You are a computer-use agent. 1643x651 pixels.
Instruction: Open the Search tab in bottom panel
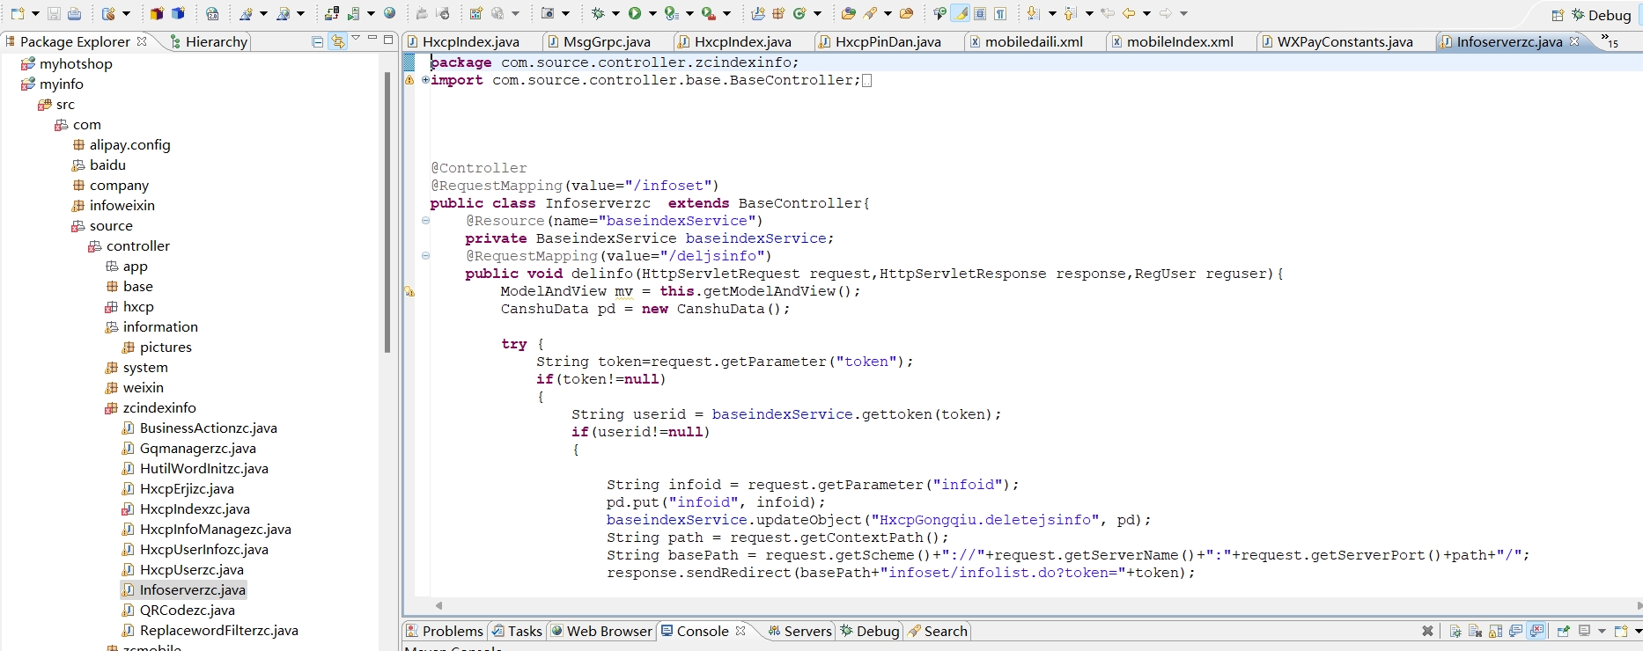click(938, 631)
